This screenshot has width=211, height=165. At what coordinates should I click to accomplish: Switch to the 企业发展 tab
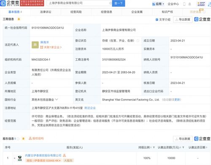pos(137,12)
